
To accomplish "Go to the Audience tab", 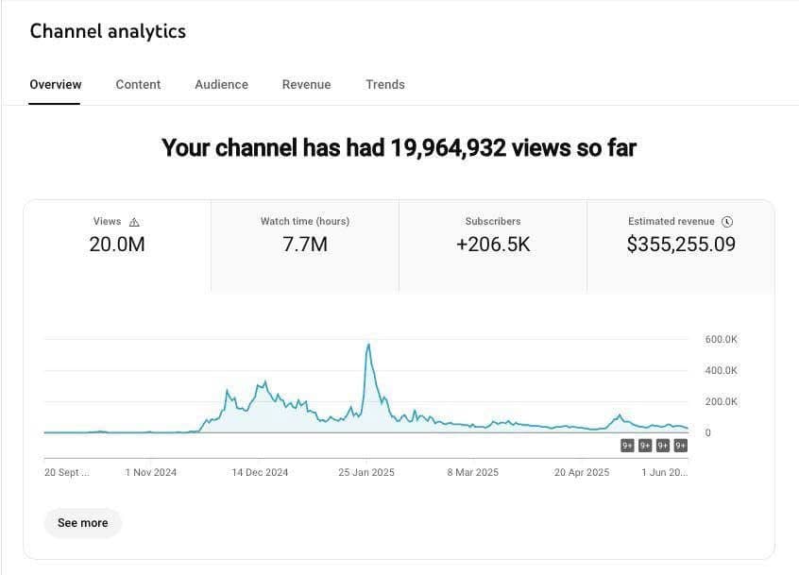I will pos(221,85).
